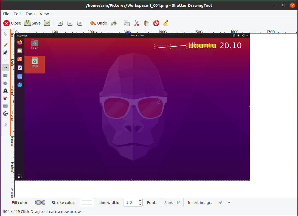Viewport: 298px width, 216px height.
Task: Undo the last drawing action
Action: pos(99,23)
